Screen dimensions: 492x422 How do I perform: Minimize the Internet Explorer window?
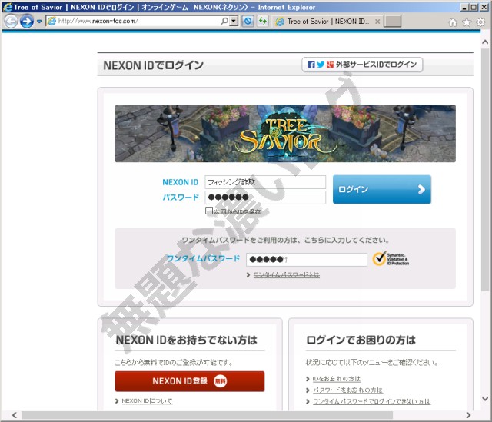pos(464,7)
